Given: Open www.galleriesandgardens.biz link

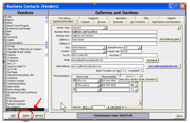Looking at the screenshot, I should [163, 66].
